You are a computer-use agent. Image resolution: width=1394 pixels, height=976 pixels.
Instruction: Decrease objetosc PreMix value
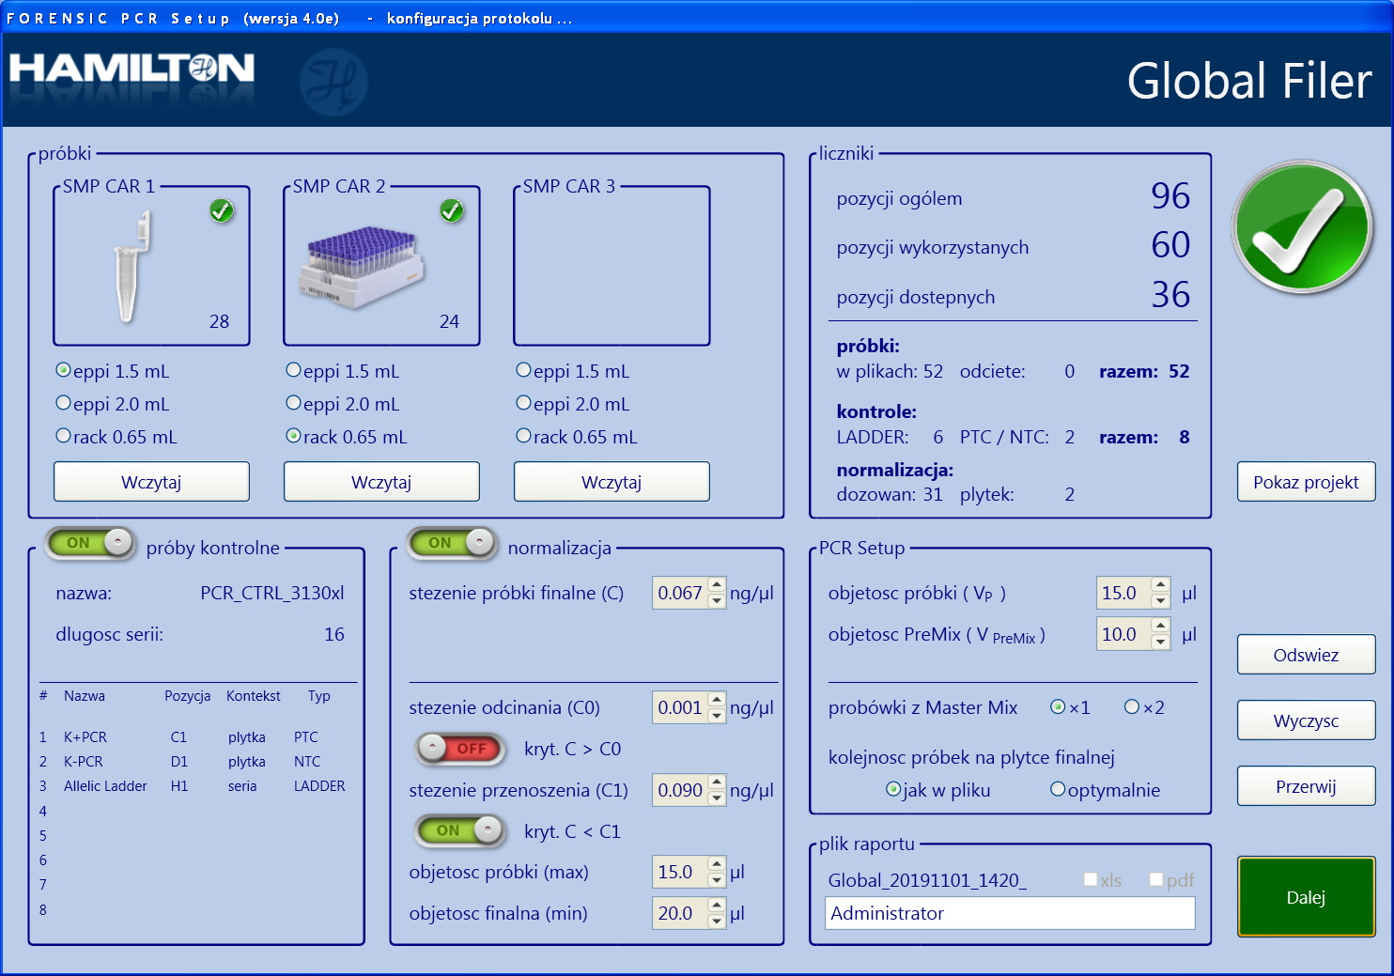coord(1161,643)
